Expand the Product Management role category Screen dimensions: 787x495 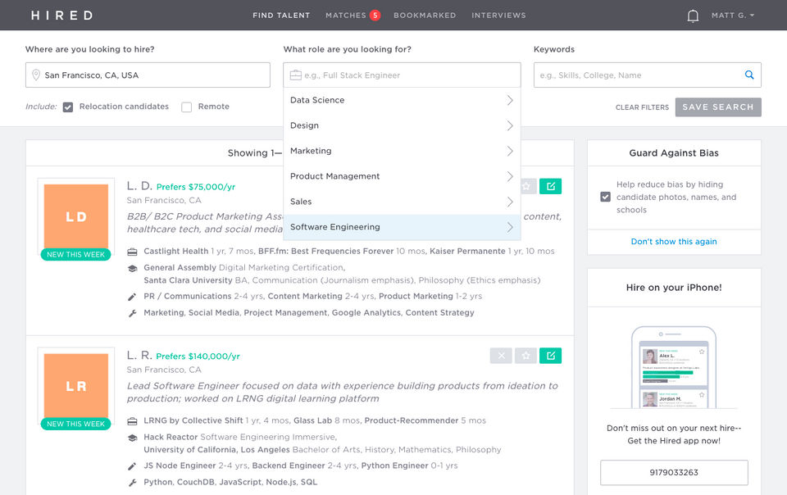402,176
